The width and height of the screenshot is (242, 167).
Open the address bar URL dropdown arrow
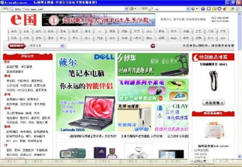pyautogui.click(x=126, y=9)
